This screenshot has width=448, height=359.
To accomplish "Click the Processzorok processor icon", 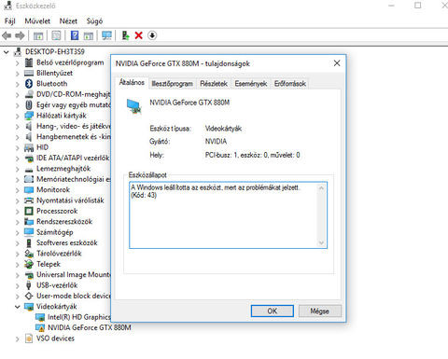I will tap(29, 211).
